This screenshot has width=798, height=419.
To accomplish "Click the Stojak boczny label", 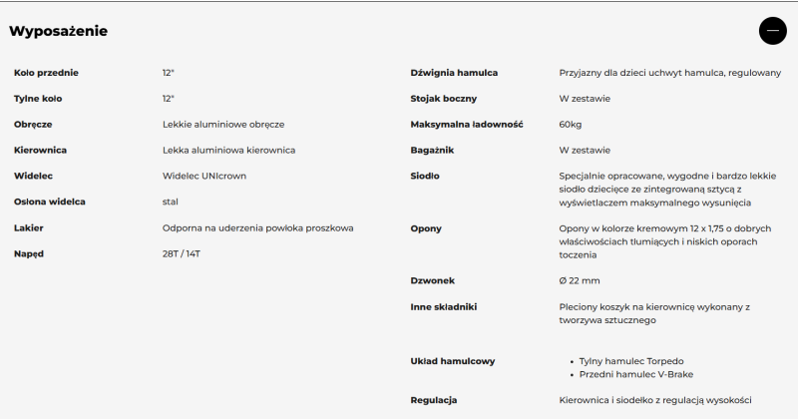I will pos(443,99).
